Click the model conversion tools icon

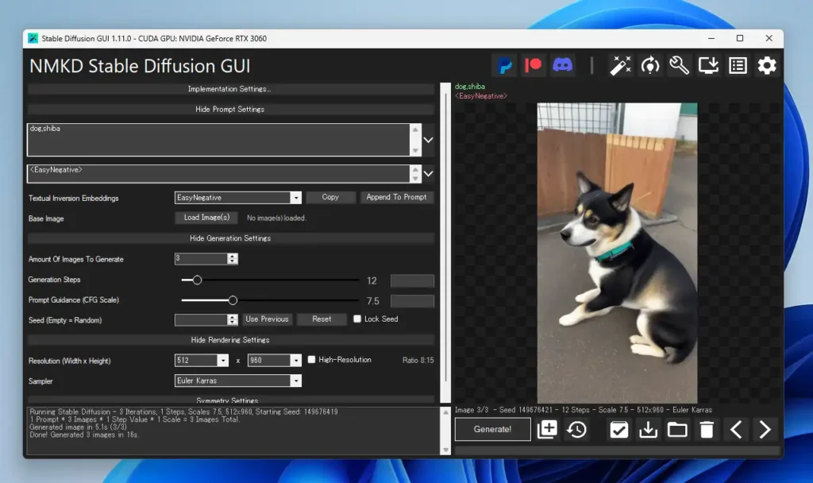[649, 65]
